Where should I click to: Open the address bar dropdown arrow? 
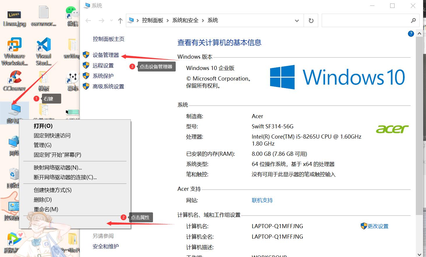point(297,21)
